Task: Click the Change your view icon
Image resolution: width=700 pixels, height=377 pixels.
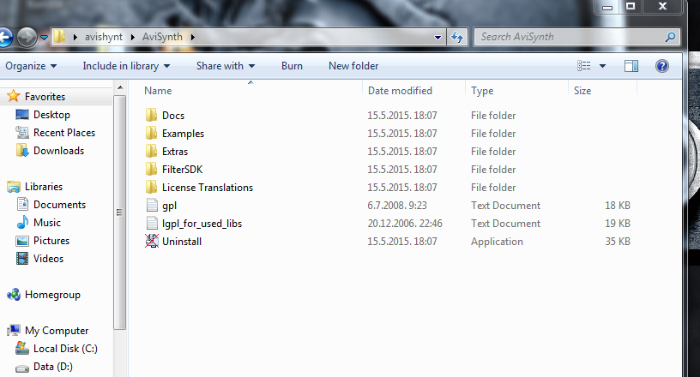Action: (584, 66)
